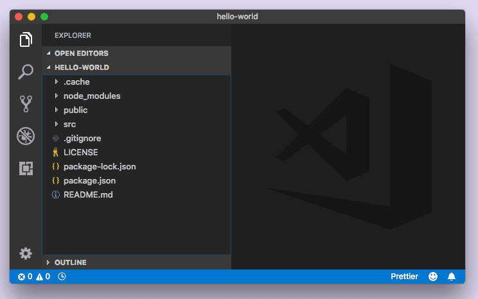Click the package.json braces icon
478x299 pixels.
point(55,180)
